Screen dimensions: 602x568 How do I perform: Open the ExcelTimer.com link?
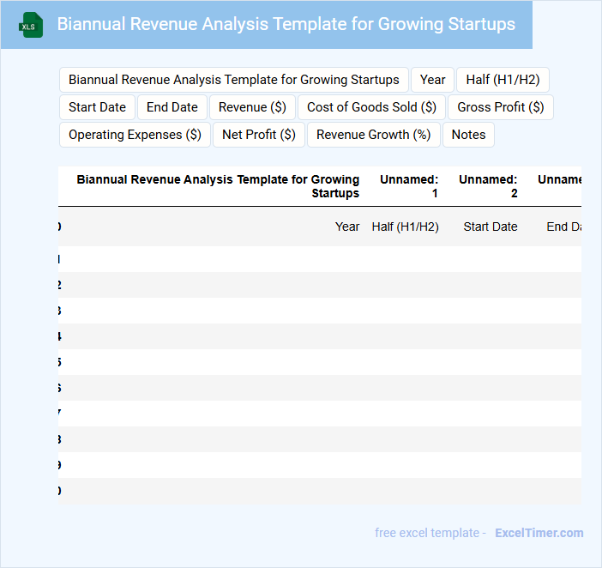pyautogui.click(x=539, y=533)
